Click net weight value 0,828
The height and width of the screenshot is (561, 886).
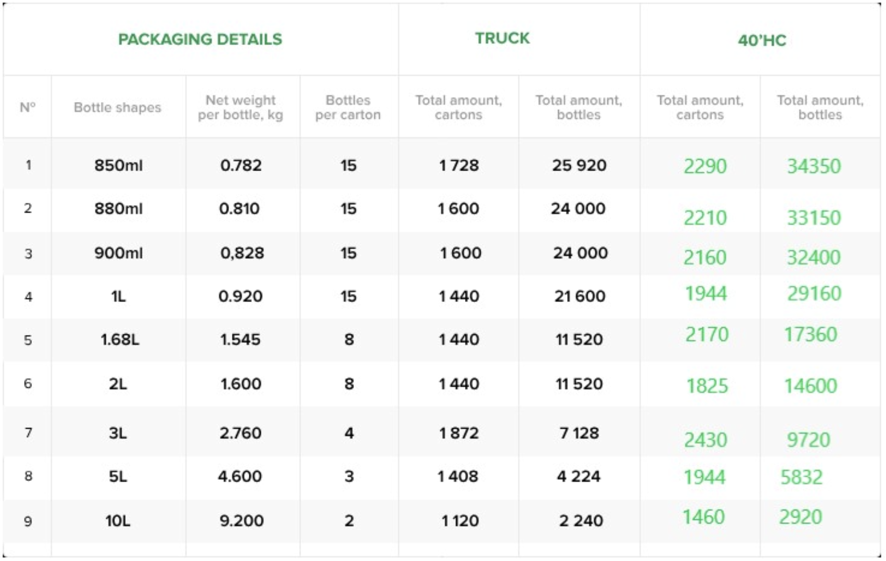point(242,253)
